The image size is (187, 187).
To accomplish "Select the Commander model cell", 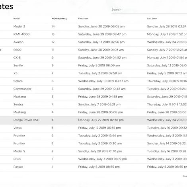I will pos(22,89).
